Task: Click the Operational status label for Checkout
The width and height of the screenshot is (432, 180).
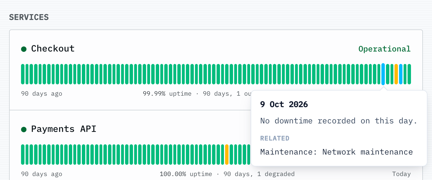Action: tap(385, 49)
